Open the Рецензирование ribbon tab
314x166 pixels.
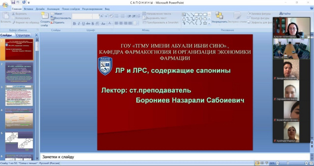[x=93, y=9]
